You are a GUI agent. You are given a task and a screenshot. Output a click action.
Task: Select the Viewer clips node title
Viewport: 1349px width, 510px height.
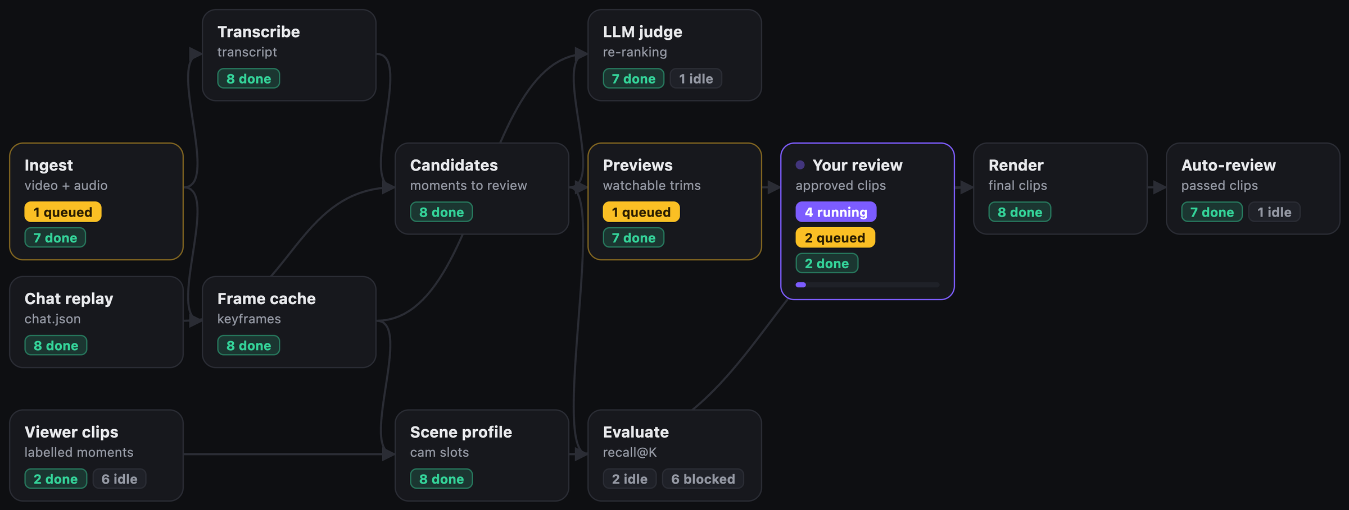pos(71,432)
